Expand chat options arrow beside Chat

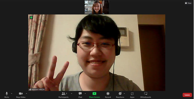point(85,93)
